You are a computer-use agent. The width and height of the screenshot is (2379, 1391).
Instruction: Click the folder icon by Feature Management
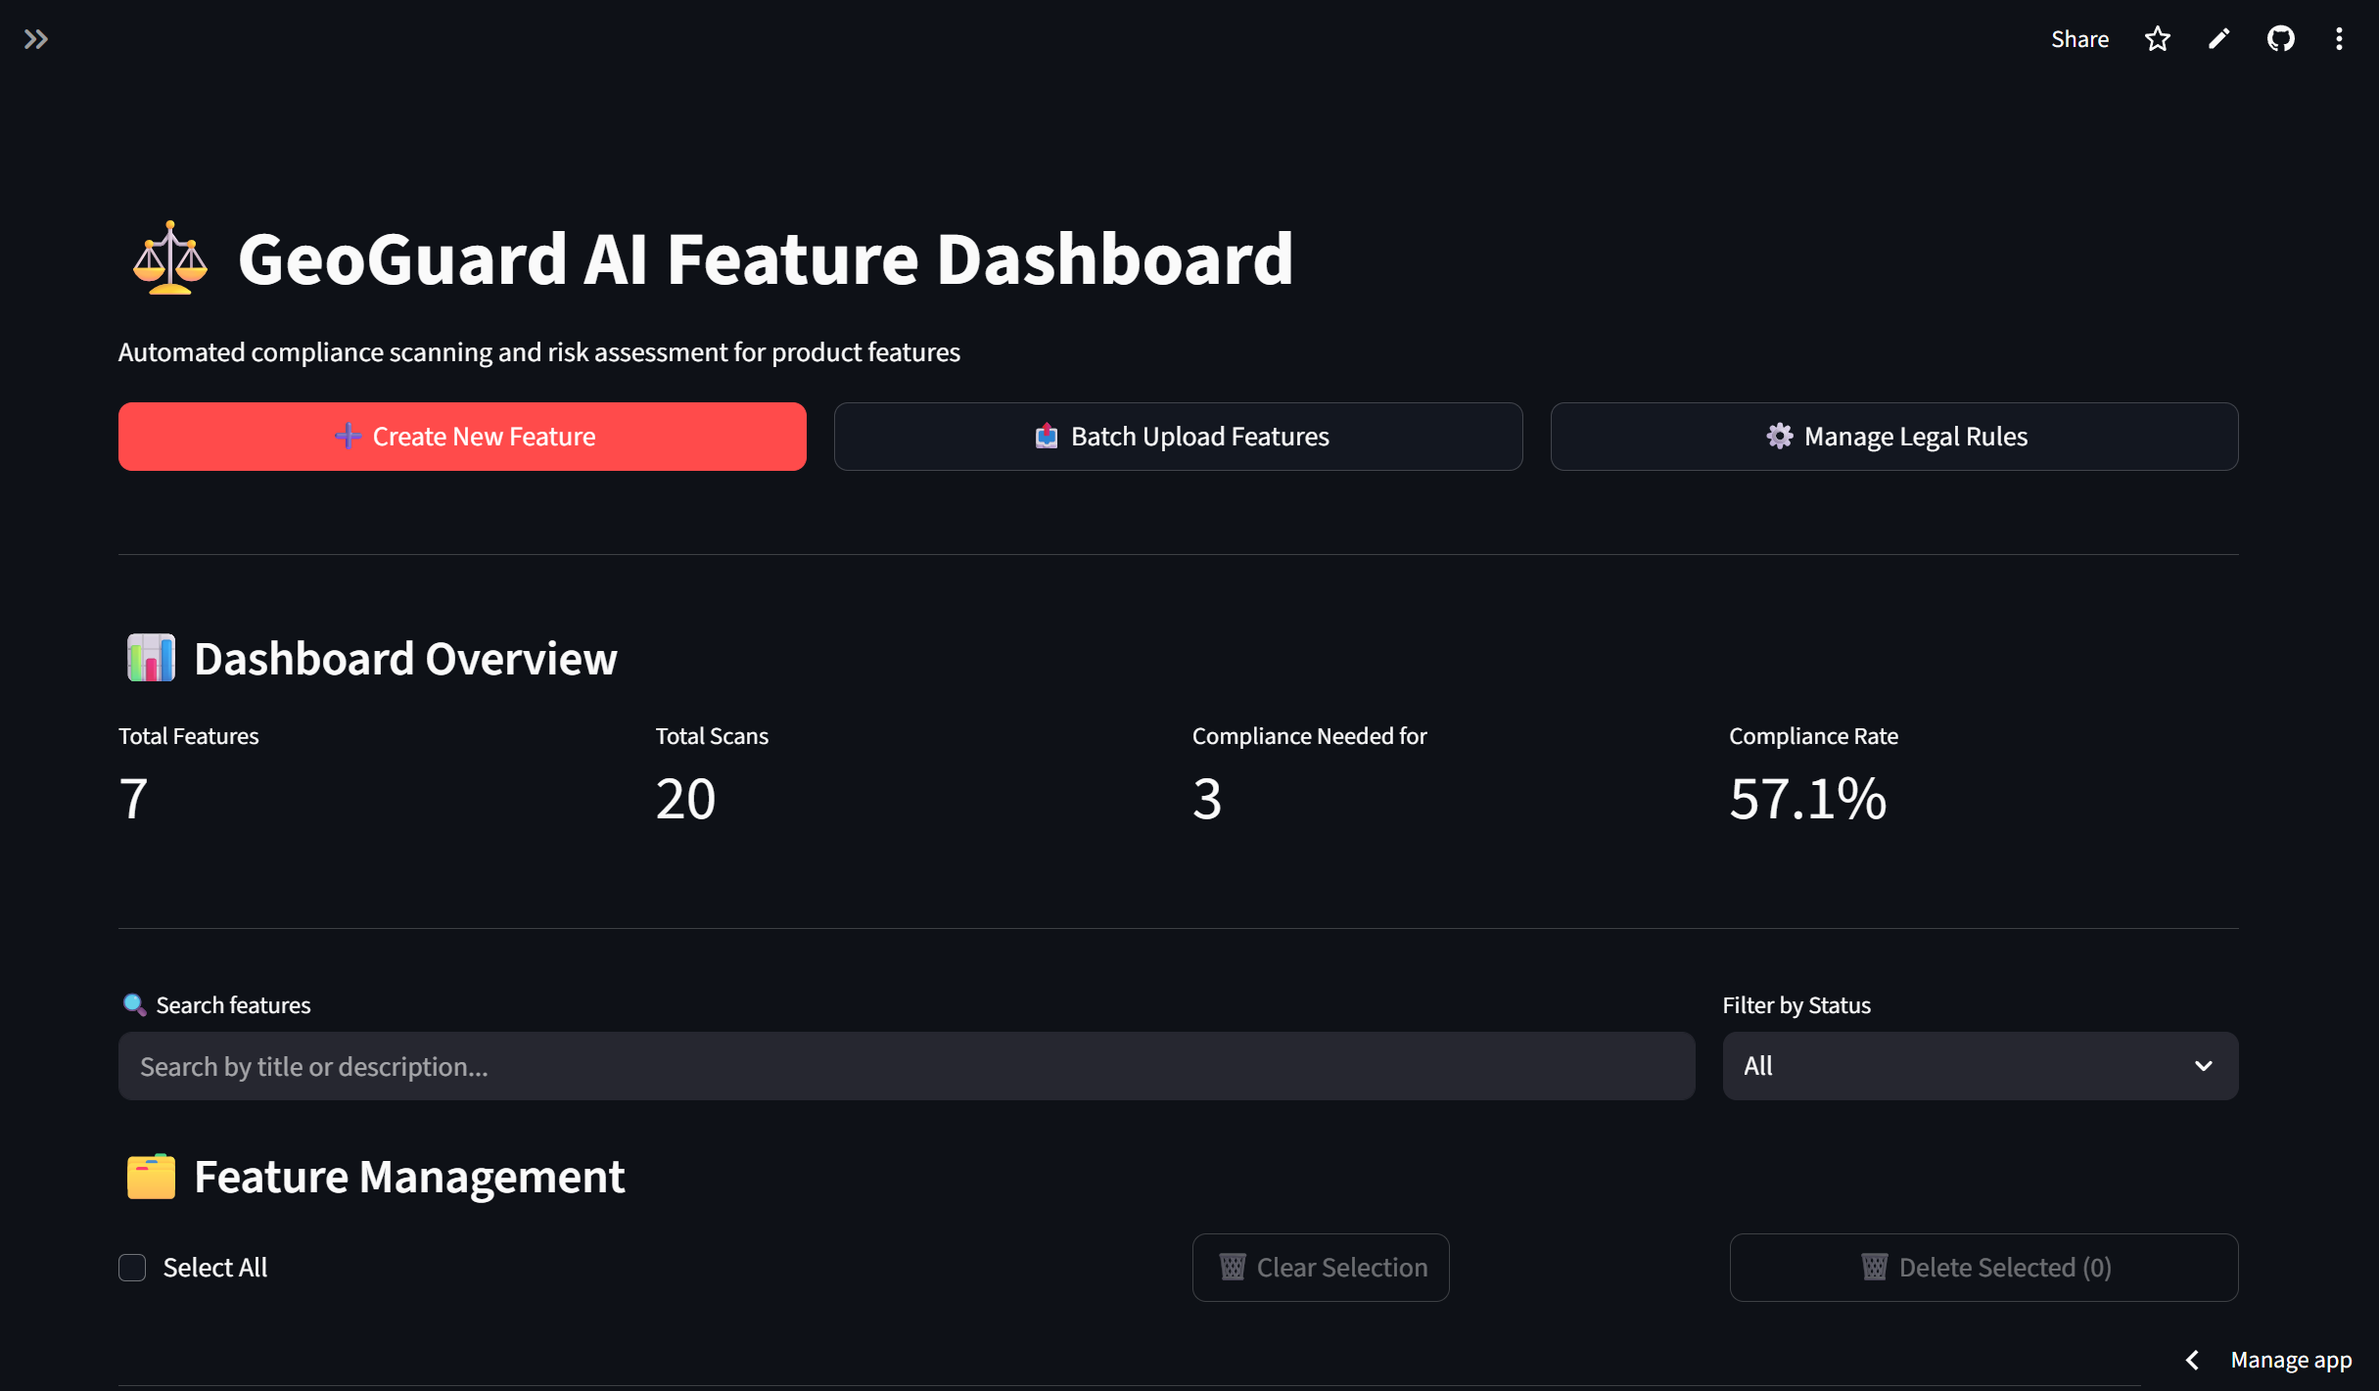(x=151, y=1177)
